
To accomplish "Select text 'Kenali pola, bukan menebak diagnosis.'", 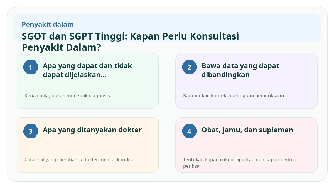I will (68, 96).
